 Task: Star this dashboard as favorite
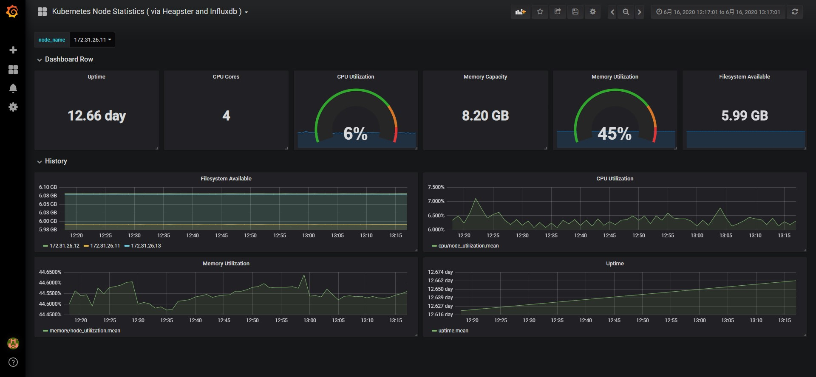[x=540, y=12]
